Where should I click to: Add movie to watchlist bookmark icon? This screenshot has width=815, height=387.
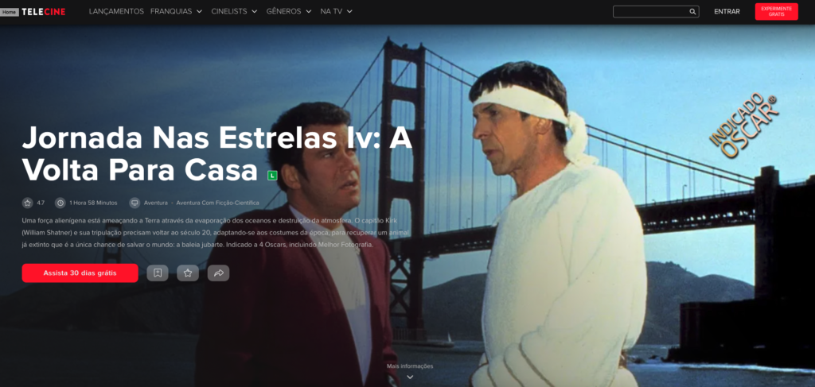click(x=158, y=273)
